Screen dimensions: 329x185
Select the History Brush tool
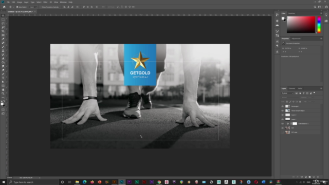(3, 54)
